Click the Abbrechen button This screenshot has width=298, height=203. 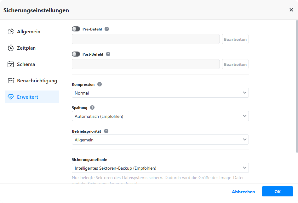244,192
